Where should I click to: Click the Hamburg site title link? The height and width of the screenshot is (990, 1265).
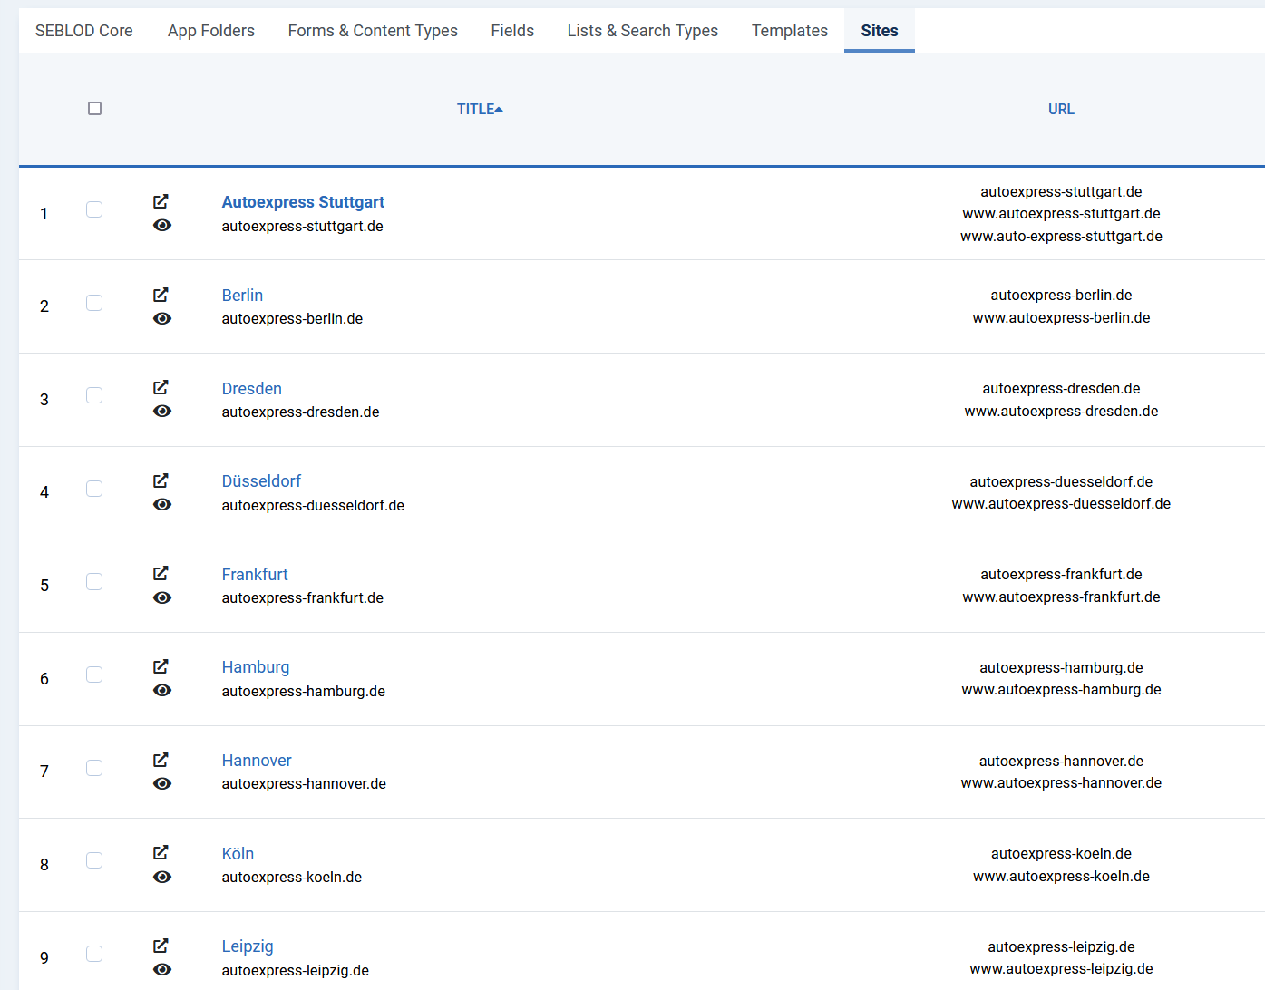coord(256,666)
